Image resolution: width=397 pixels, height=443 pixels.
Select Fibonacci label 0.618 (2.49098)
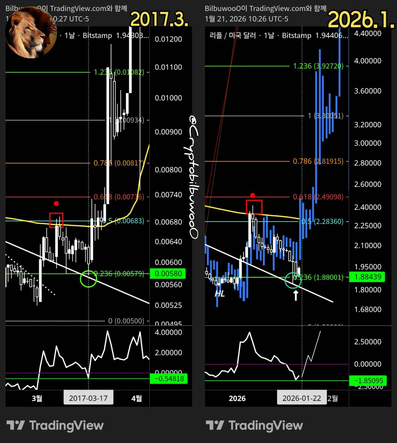[318, 197]
